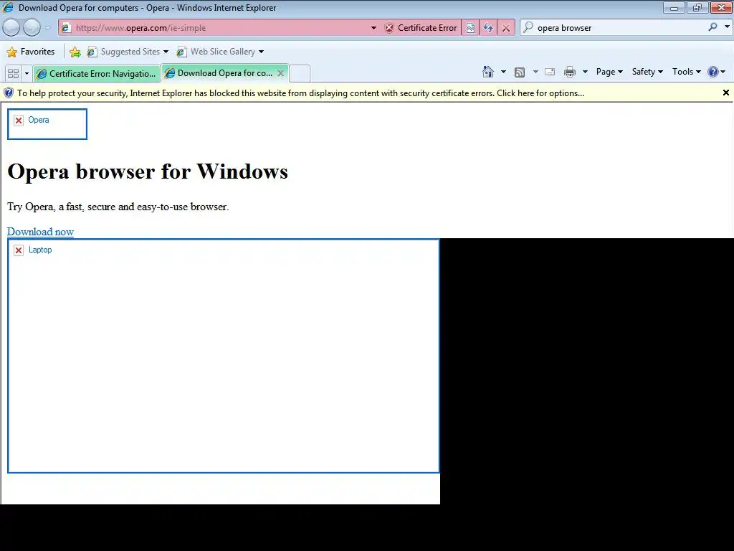Expand the Print dropdown arrow

click(585, 72)
